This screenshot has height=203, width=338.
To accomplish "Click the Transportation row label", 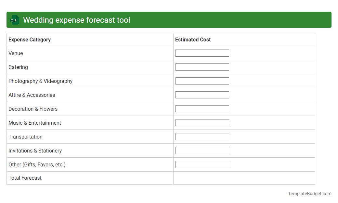I will (x=25, y=137).
